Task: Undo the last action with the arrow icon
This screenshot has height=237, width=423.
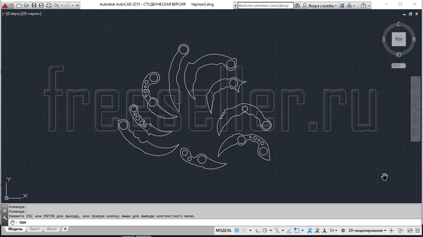Action: tap(56, 5)
